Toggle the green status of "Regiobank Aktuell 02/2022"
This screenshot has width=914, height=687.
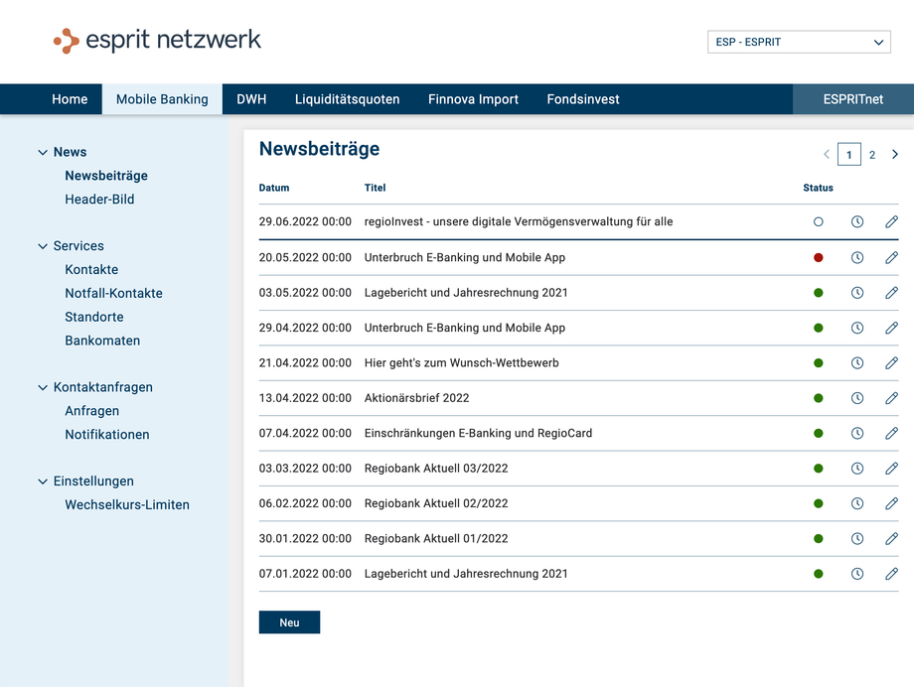click(x=818, y=503)
